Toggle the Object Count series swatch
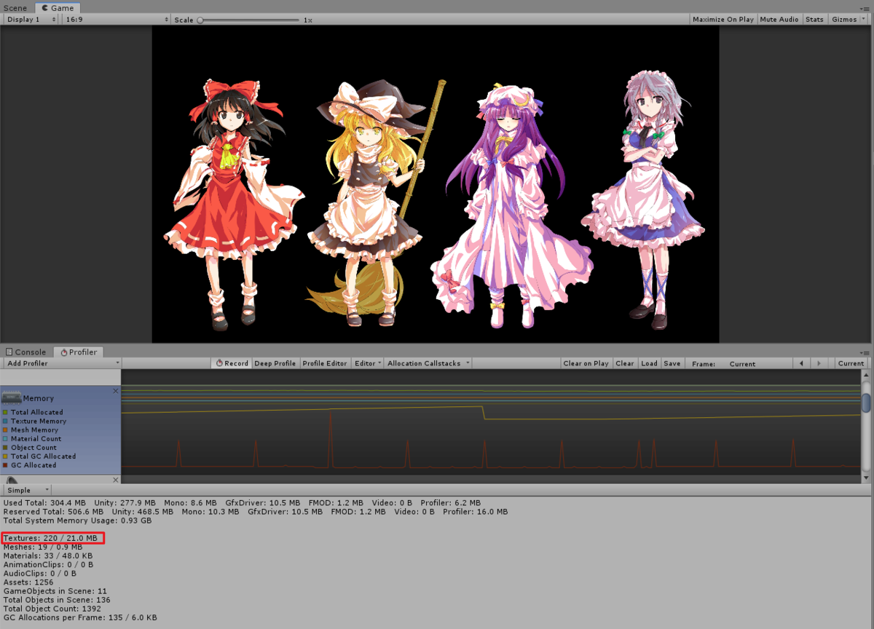The width and height of the screenshot is (874, 629). point(5,447)
